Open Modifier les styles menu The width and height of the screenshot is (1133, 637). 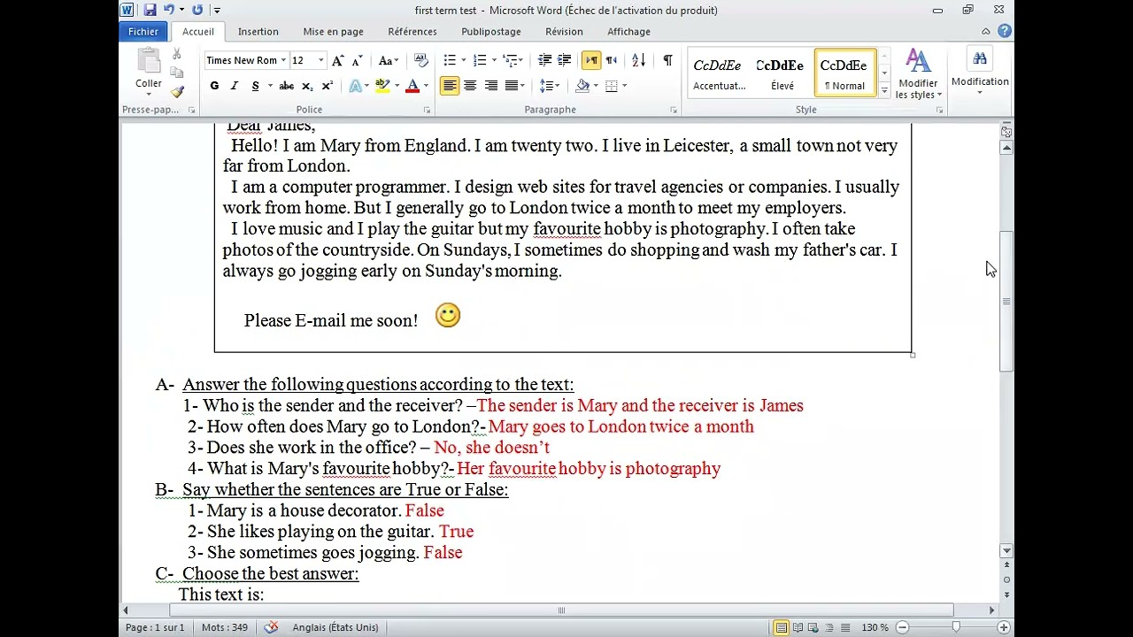pyautogui.click(x=918, y=74)
